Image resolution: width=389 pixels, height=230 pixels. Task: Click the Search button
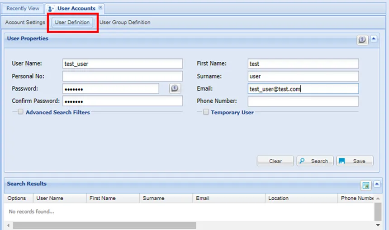(x=315, y=161)
